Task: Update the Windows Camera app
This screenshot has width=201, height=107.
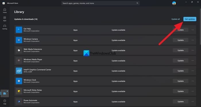Action: pyautogui.click(x=181, y=40)
